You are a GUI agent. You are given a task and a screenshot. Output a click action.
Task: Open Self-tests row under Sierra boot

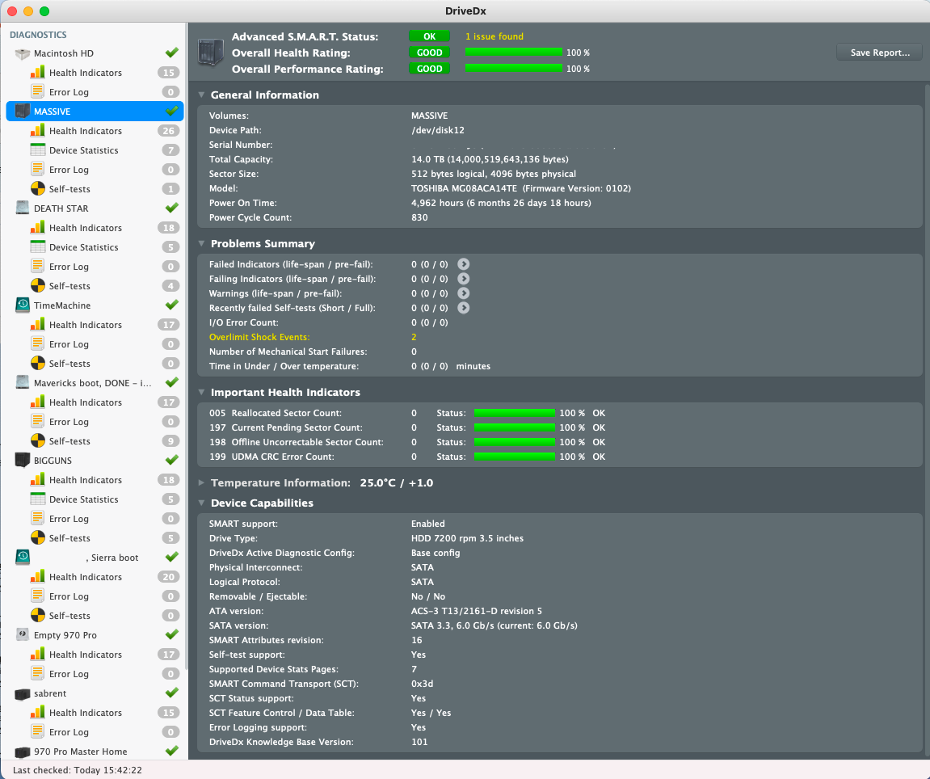pyautogui.click(x=95, y=616)
